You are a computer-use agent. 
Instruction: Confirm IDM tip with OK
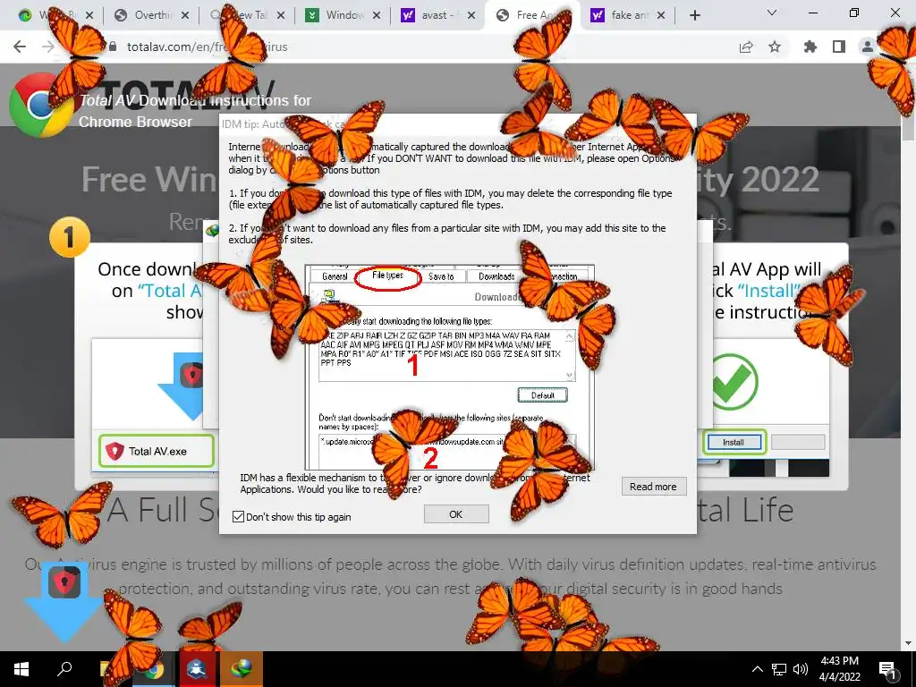pyautogui.click(x=456, y=514)
